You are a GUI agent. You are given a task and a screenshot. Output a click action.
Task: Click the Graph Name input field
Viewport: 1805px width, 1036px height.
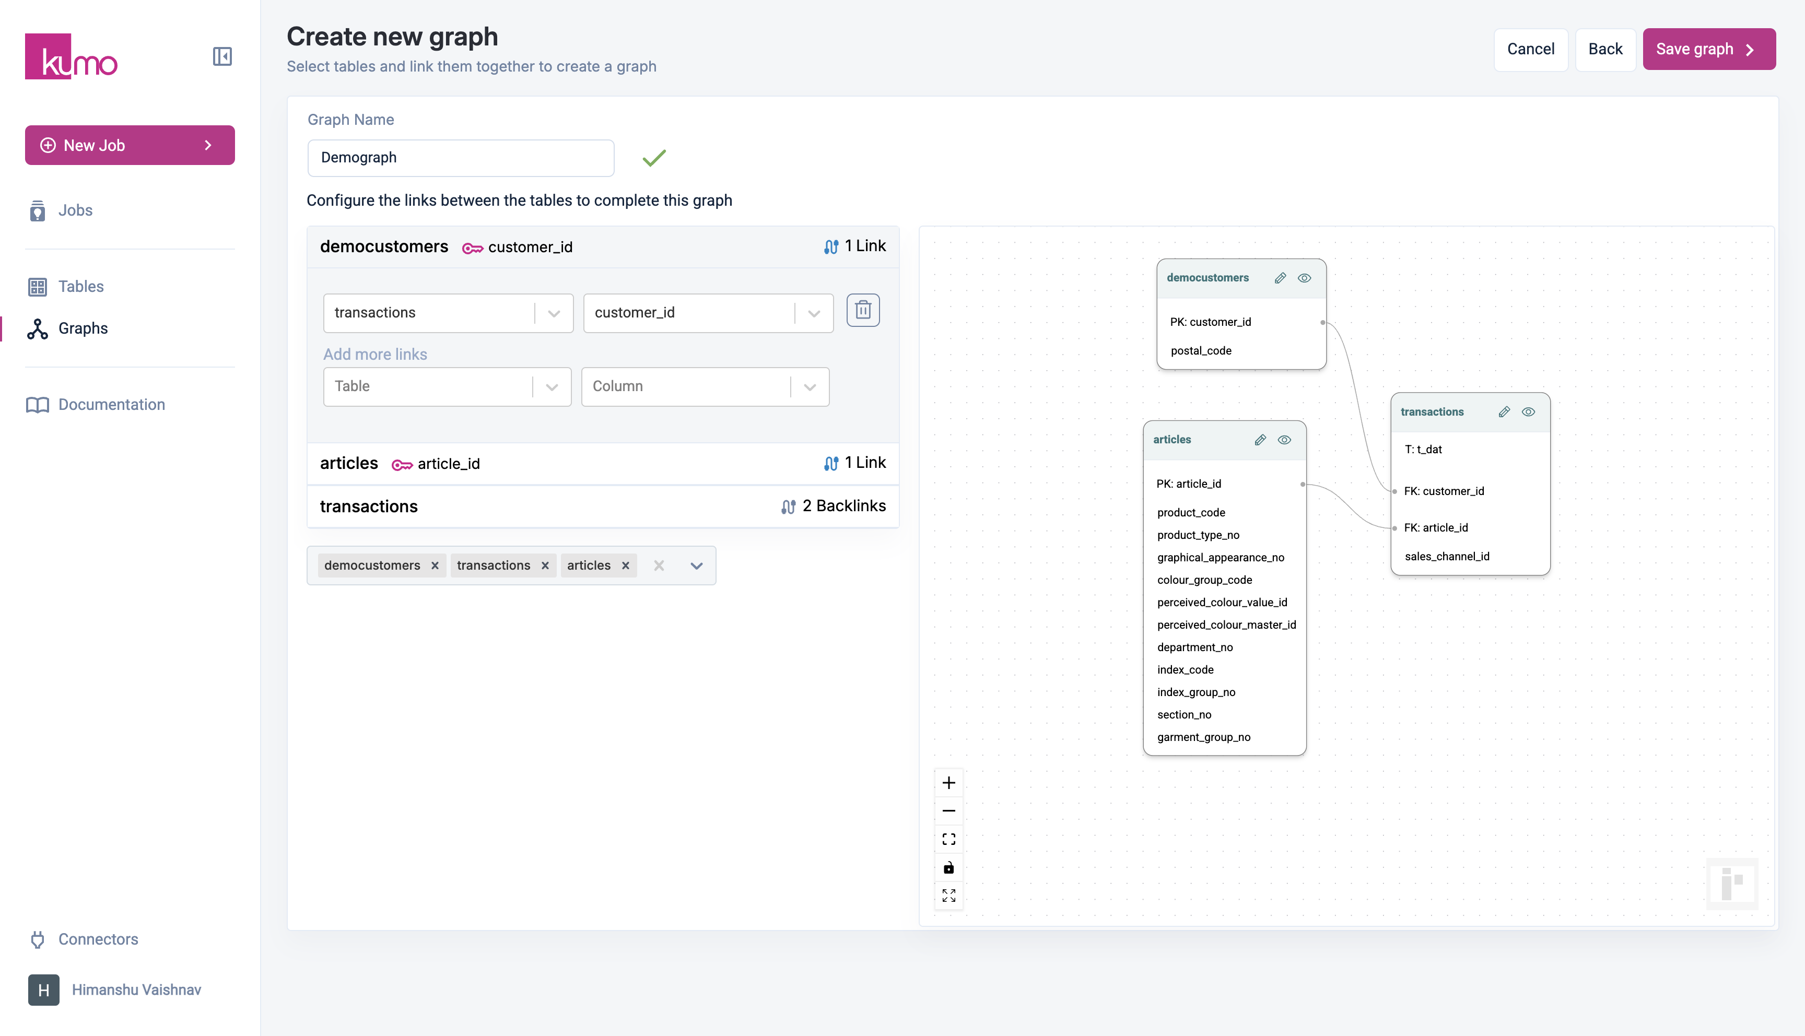[x=460, y=157]
